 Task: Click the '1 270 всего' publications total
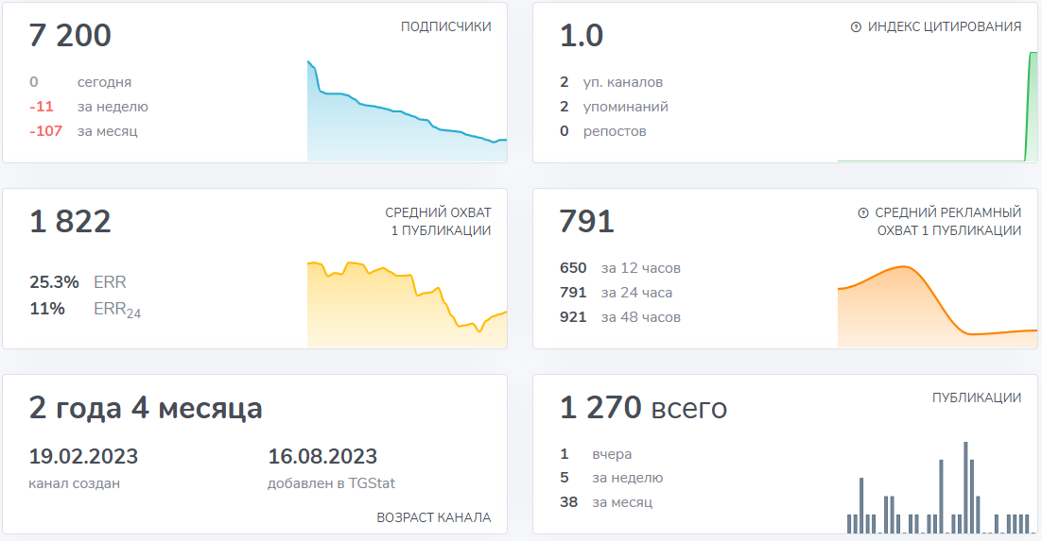pos(643,408)
